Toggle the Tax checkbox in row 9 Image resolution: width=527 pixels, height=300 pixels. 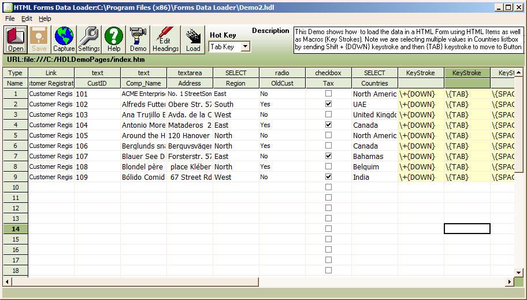coord(328,177)
